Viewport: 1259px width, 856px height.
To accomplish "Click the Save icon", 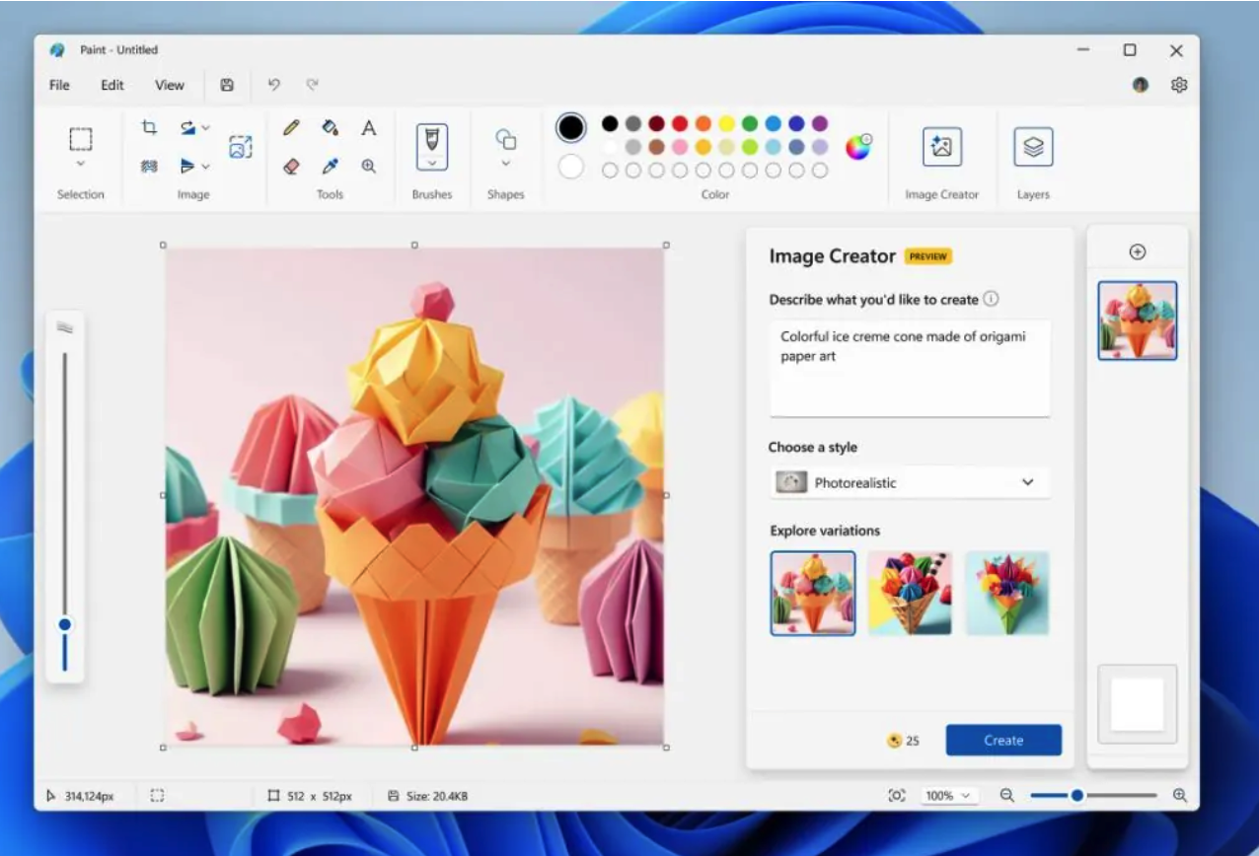I will (227, 85).
